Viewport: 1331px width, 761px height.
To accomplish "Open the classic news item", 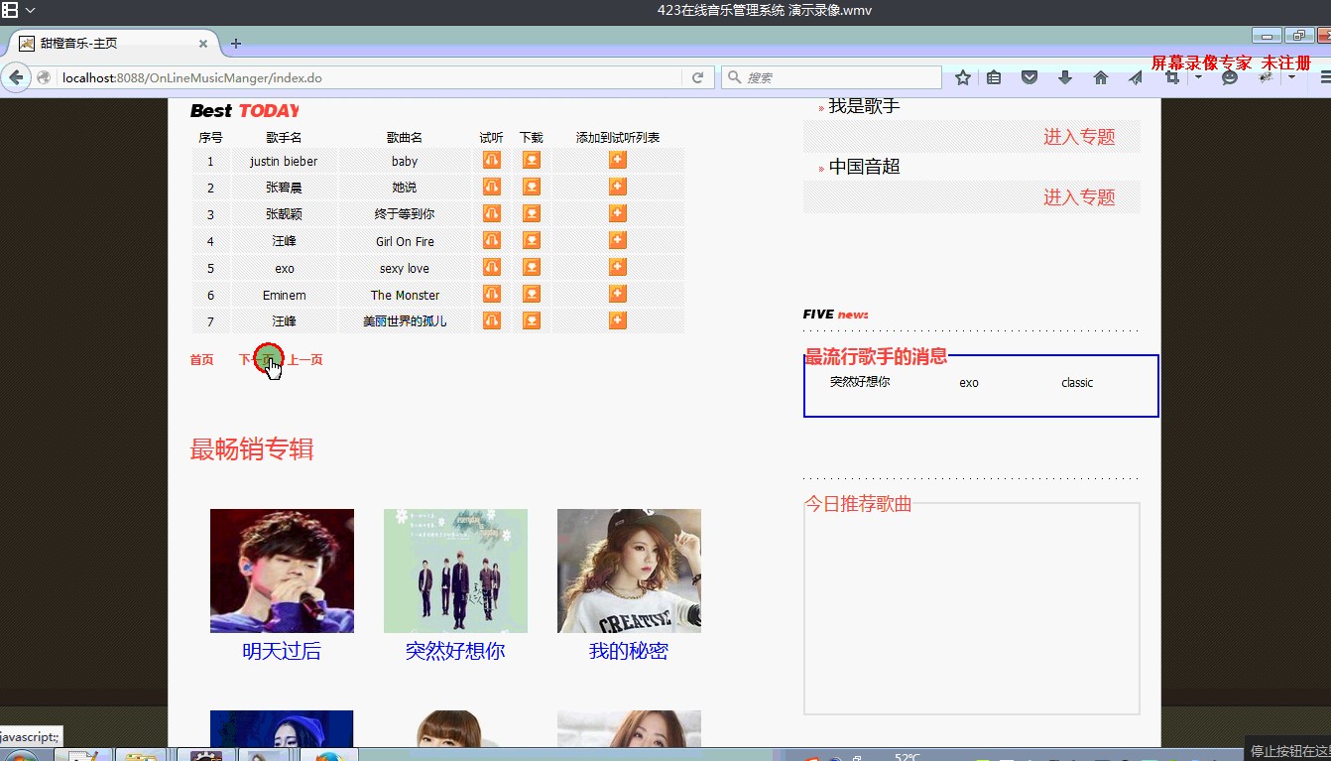I will click(x=1077, y=383).
